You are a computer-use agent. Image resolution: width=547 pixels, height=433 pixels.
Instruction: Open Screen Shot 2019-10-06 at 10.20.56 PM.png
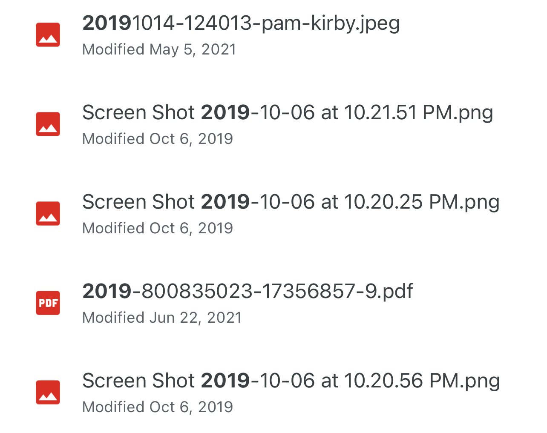coord(291,381)
